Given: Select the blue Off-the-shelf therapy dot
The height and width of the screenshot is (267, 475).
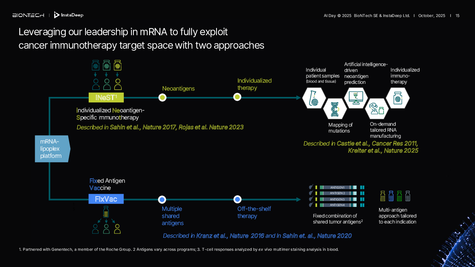Looking at the screenshot, I should (237, 199).
